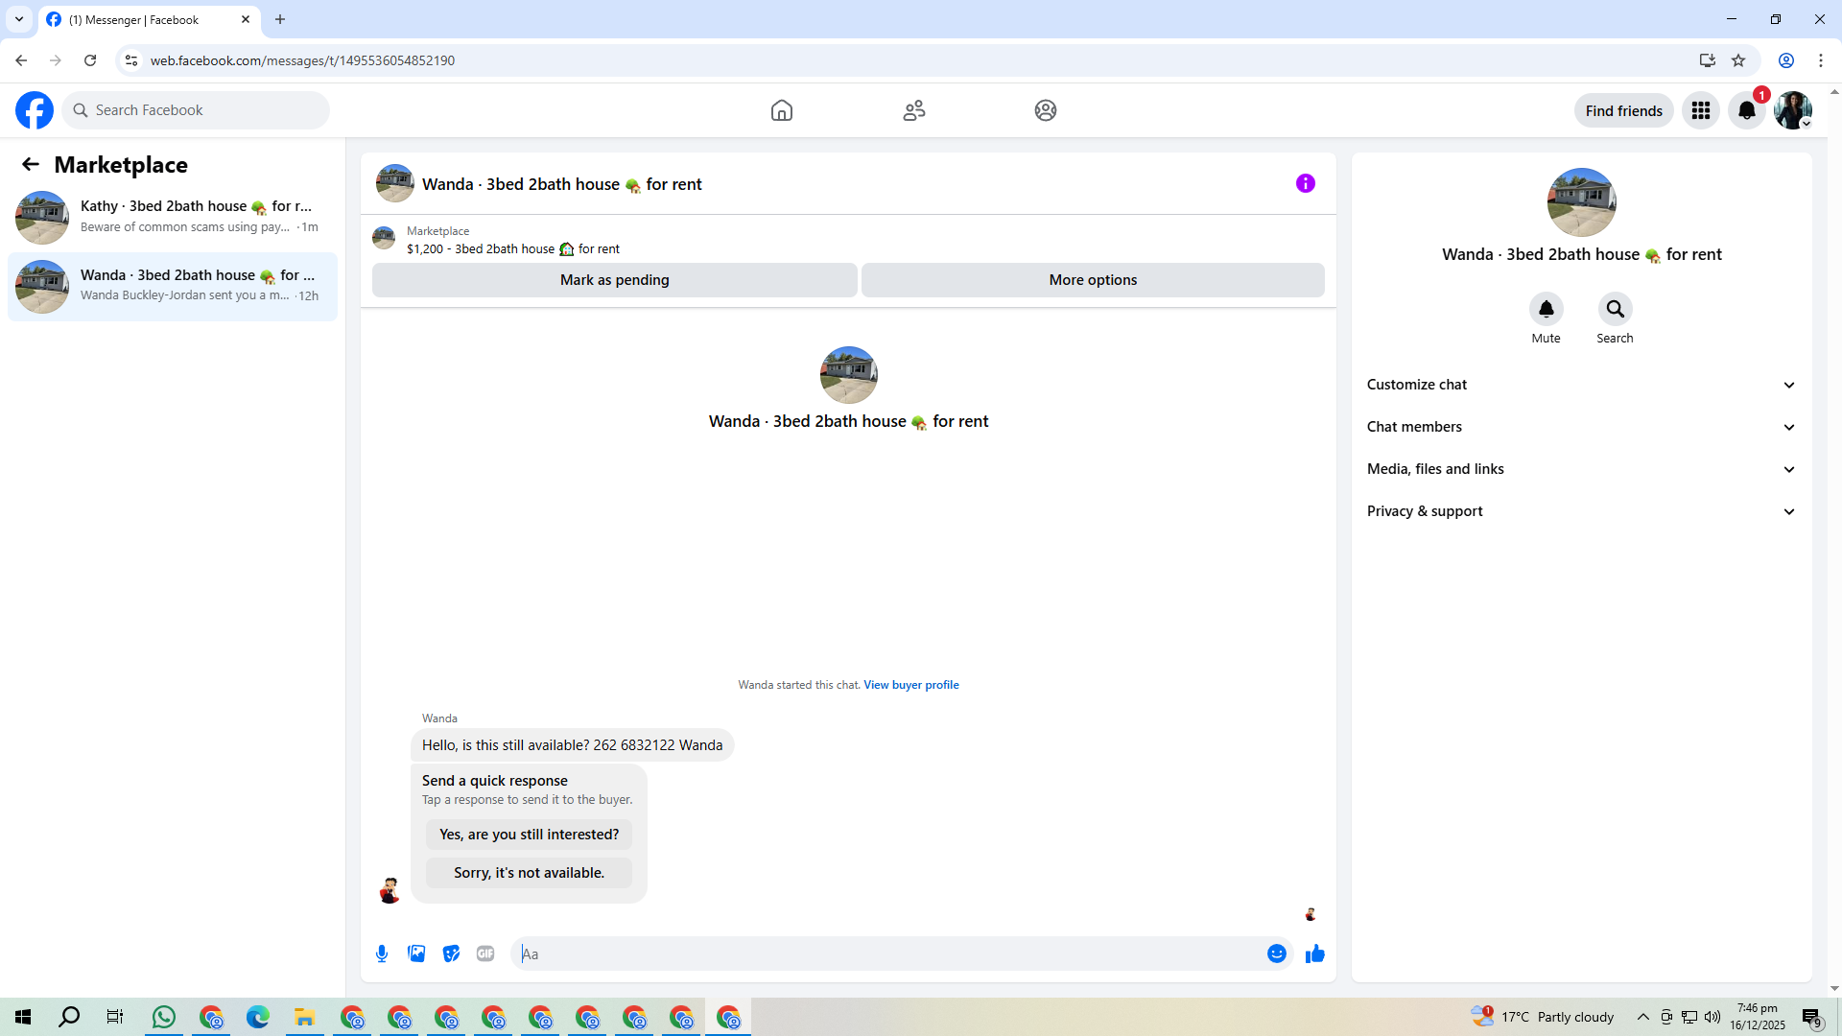Click the Facebook logo icon

click(35, 110)
